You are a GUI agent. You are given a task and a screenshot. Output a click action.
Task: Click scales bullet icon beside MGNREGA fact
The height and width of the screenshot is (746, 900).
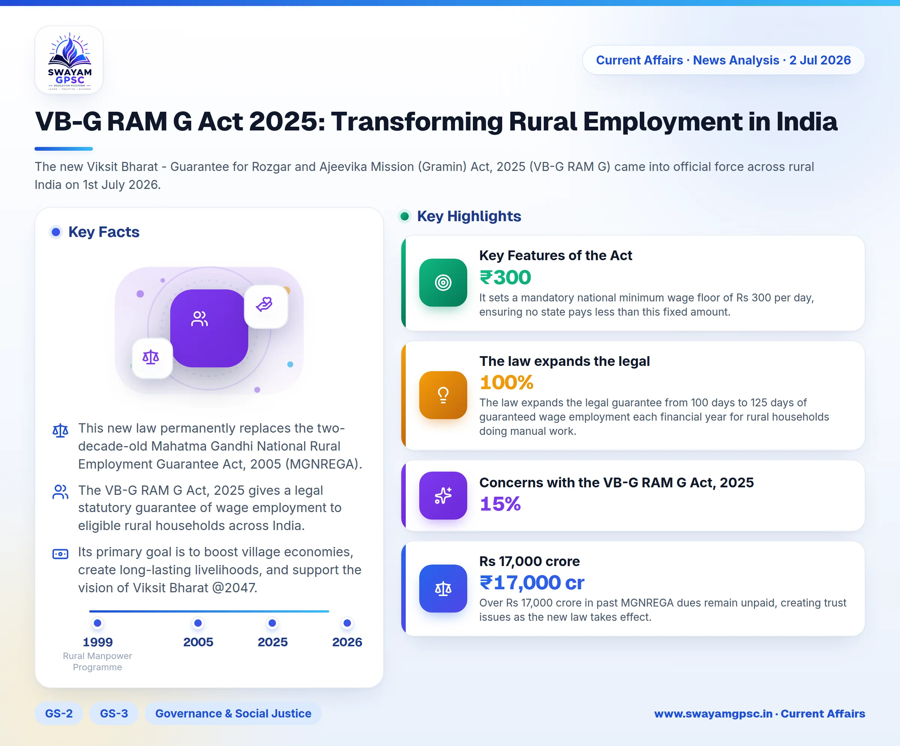point(60,430)
